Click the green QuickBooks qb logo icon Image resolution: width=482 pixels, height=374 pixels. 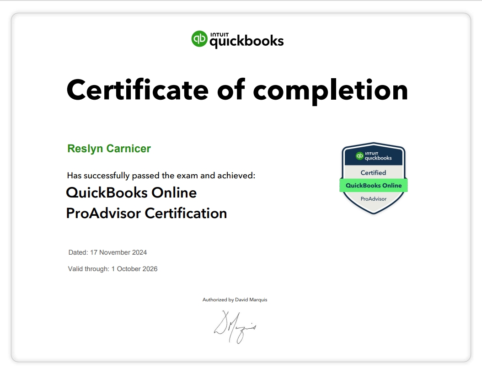199,39
